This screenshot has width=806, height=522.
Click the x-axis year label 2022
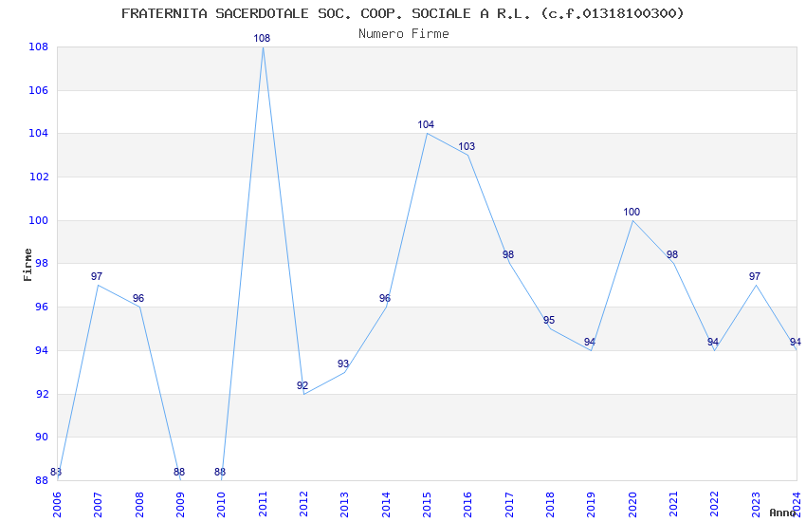pos(715,504)
